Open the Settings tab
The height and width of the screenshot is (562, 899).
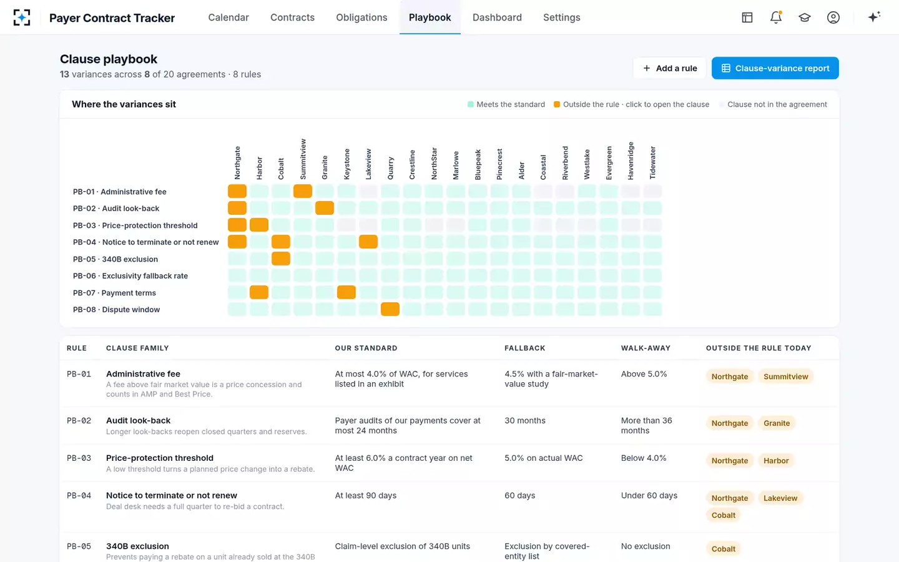[x=562, y=17]
